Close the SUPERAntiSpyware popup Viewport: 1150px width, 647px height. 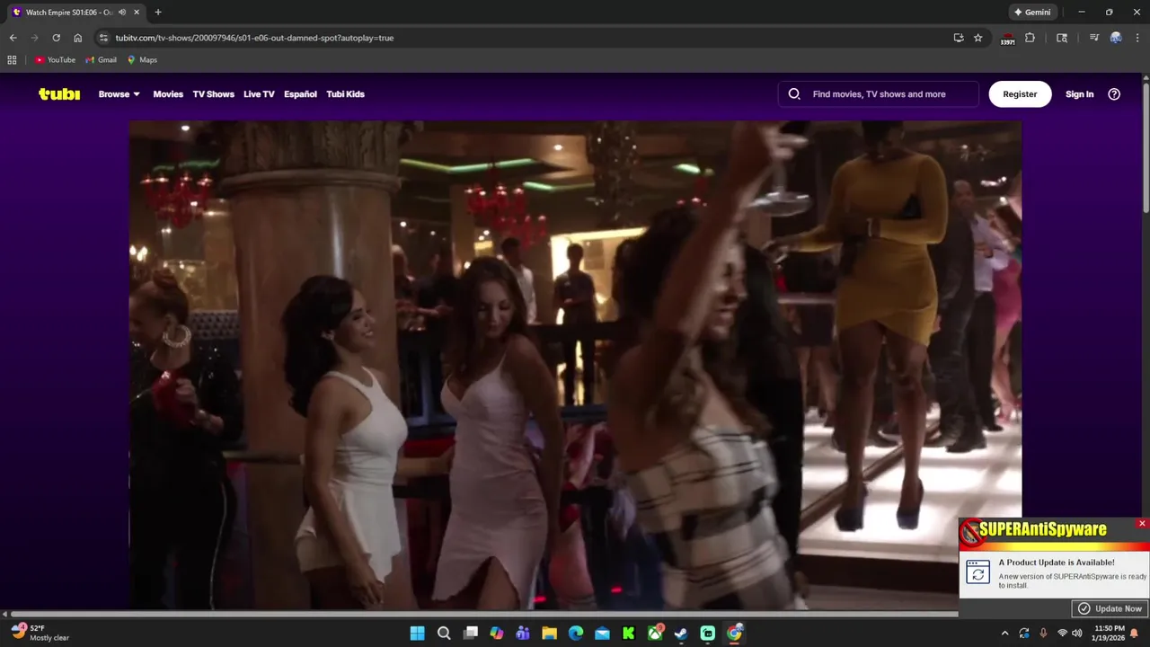[x=1142, y=523]
